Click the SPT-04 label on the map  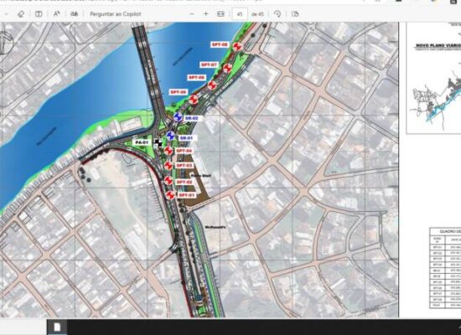point(184,151)
